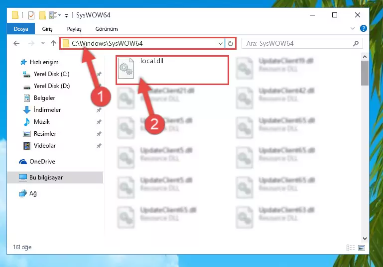The image size is (383, 267).
Task: Open Videolar folder in sidebar
Action: 45,146
